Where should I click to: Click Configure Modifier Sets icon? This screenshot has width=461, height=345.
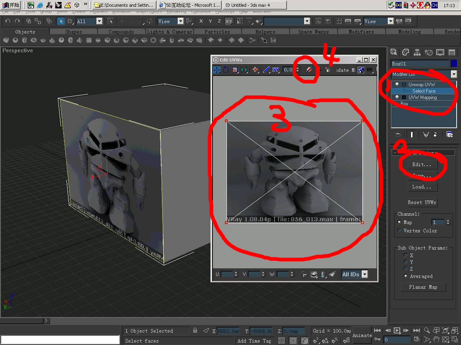[x=449, y=134]
